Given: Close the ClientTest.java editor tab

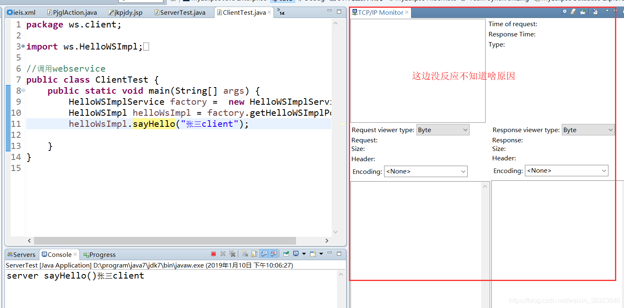Looking at the screenshot, I should tap(269, 13).
